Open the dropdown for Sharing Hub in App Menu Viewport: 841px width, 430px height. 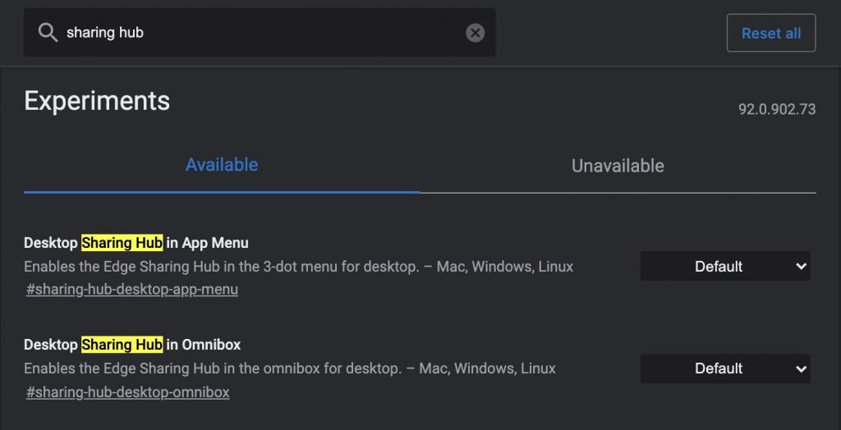coord(725,266)
